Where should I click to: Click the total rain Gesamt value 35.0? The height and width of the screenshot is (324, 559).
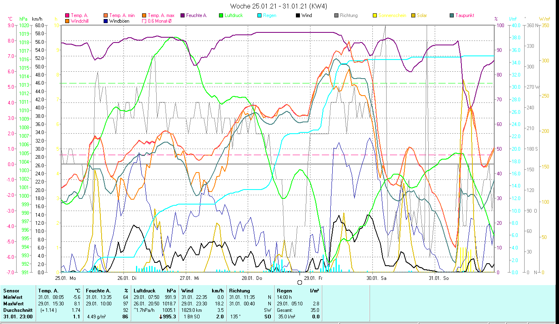(314, 310)
